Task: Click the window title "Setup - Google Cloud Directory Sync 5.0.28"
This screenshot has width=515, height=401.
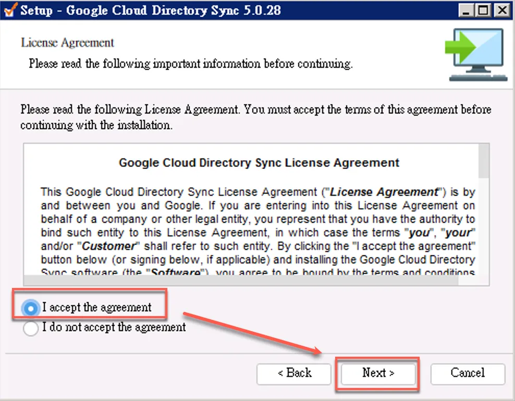Action: coord(151,10)
